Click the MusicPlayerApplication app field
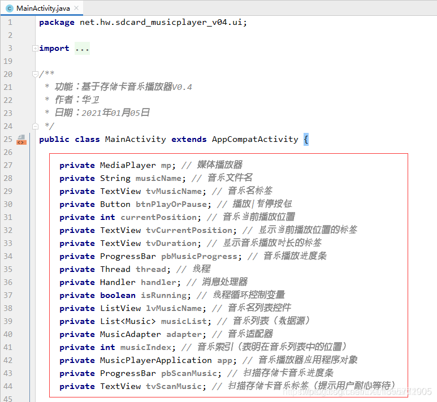The image size is (437, 402). point(225,361)
